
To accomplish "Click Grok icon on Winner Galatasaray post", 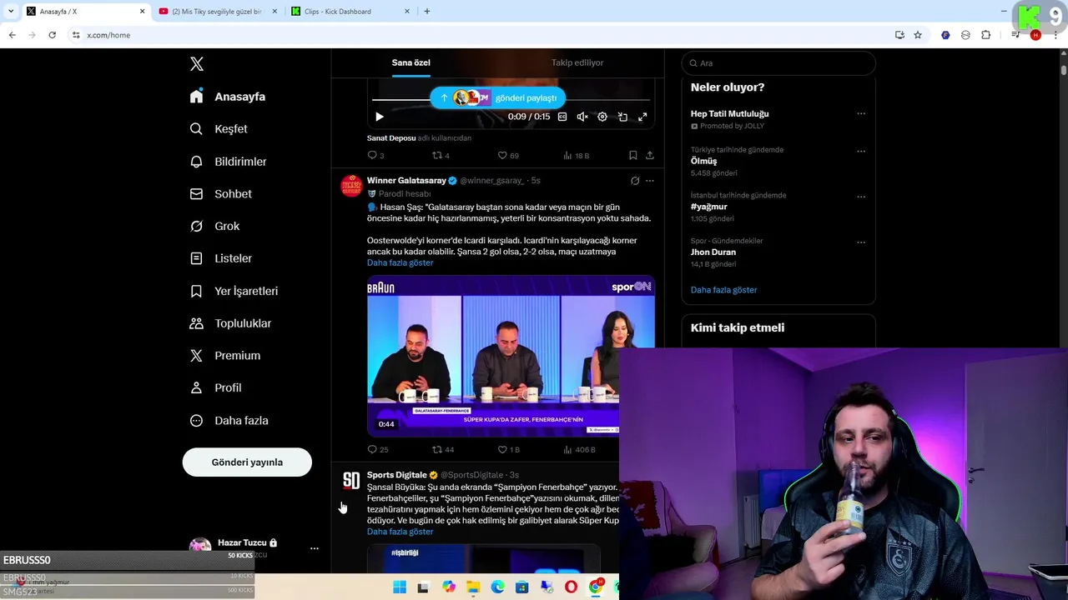I will coord(635,181).
